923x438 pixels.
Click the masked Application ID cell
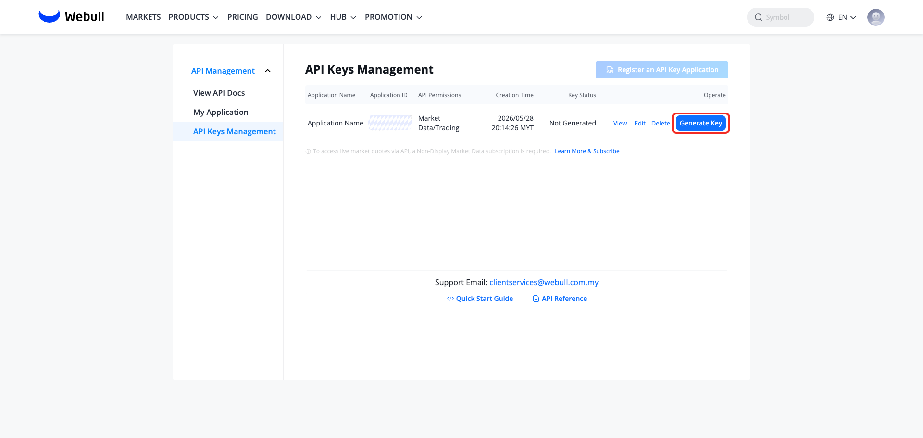(x=390, y=123)
